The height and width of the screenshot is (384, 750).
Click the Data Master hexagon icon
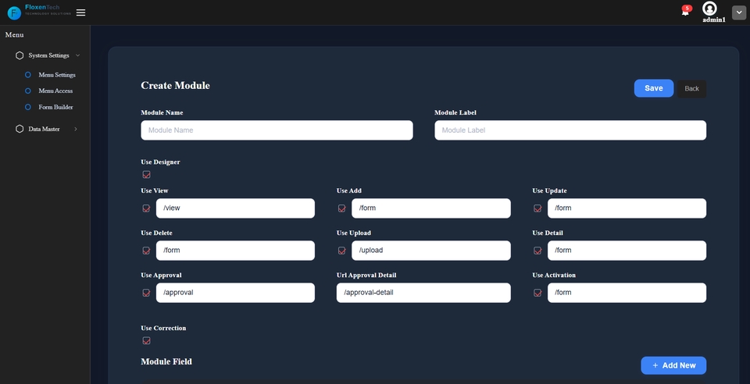tap(20, 129)
